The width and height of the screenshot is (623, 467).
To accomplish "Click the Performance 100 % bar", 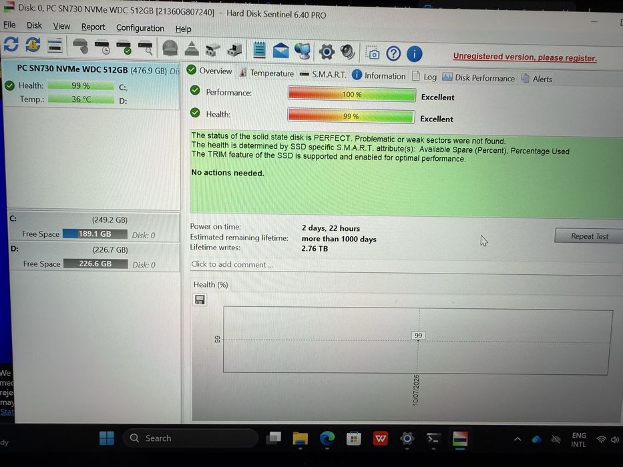I will (x=352, y=95).
